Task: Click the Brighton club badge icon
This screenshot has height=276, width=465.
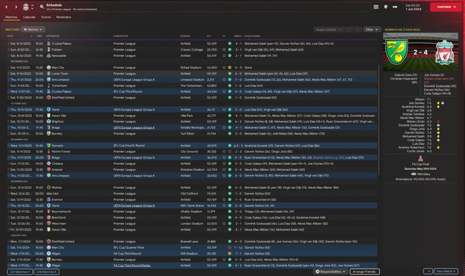Action: point(48,122)
